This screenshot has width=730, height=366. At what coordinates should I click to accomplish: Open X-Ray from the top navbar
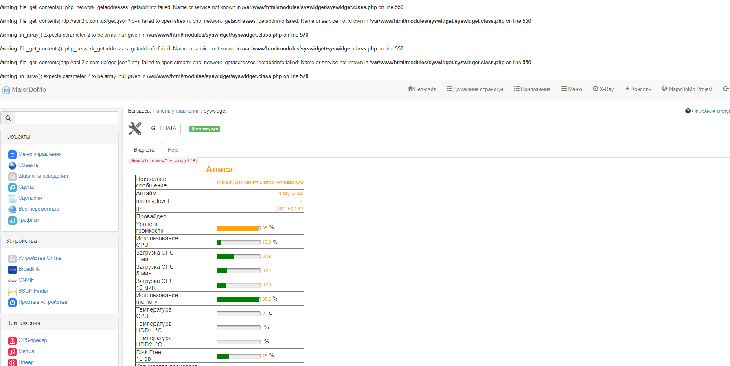pyautogui.click(x=603, y=89)
